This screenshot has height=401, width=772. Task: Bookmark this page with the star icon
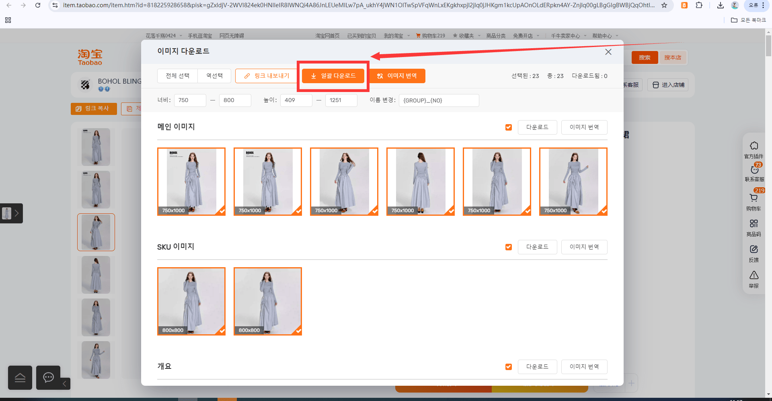point(664,5)
